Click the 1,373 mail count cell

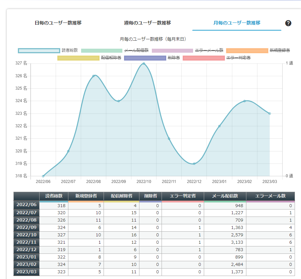(x=225, y=272)
